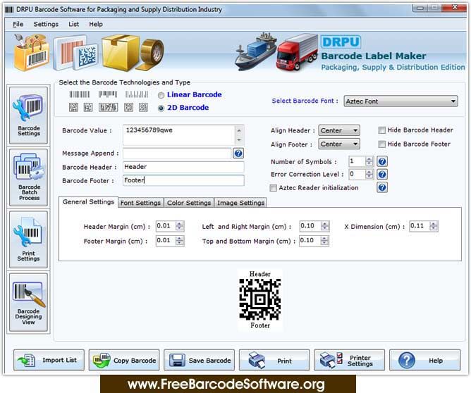Click fourth 2D barcode sample icon
The width and height of the screenshot is (471, 393).
point(129,107)
